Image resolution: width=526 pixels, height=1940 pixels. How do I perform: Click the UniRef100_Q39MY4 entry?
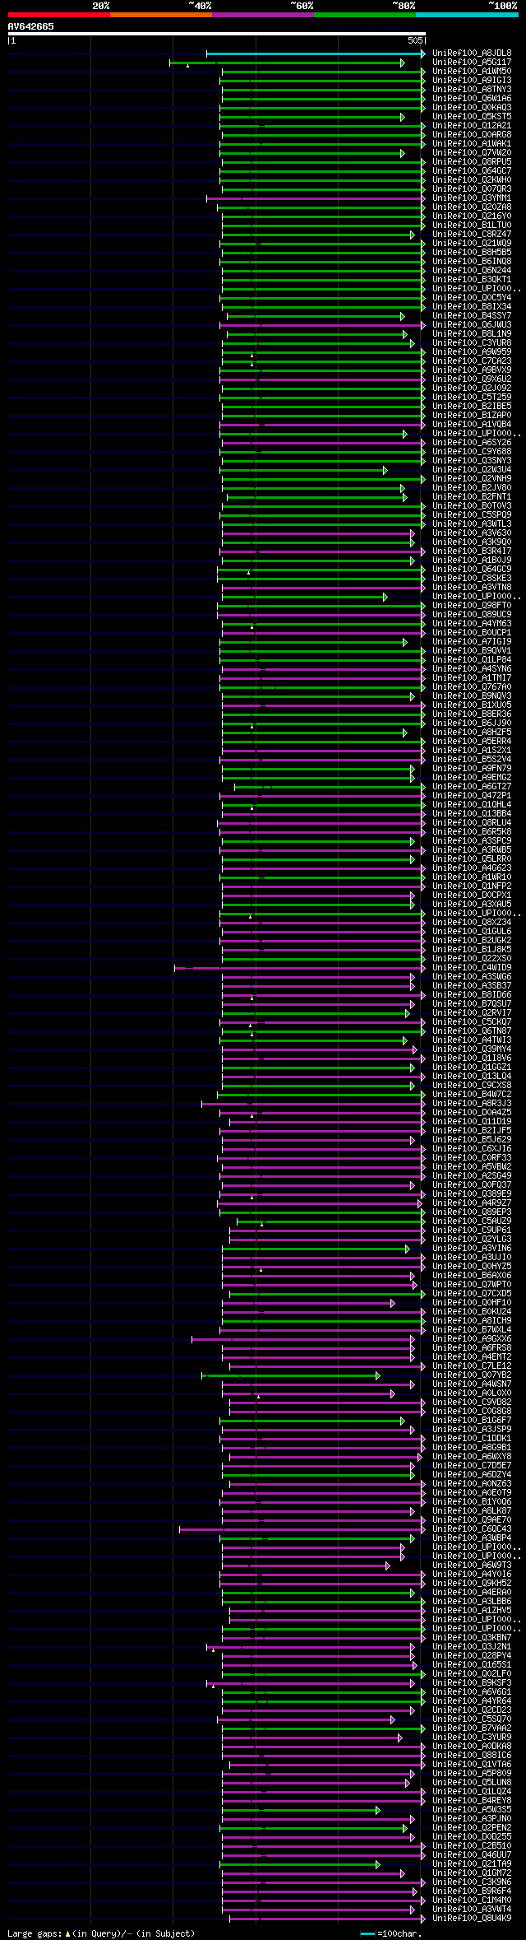pos(472,1049)
